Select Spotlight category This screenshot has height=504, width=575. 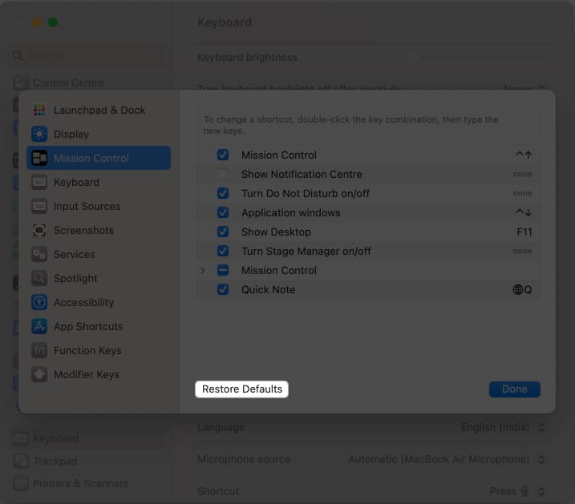[x=99, y=278]
